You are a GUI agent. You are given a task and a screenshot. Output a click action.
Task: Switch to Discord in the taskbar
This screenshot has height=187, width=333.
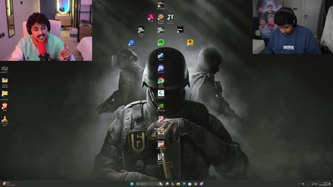[201, 184]
